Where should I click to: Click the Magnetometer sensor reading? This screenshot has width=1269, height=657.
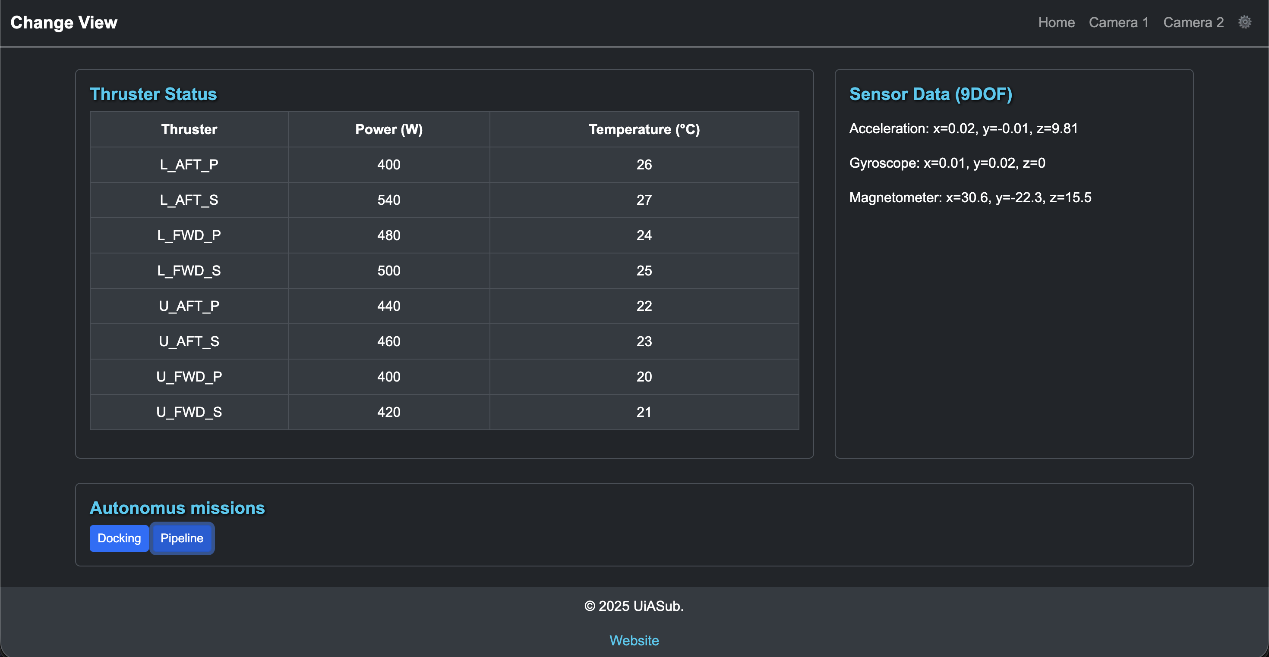point(970,197)
